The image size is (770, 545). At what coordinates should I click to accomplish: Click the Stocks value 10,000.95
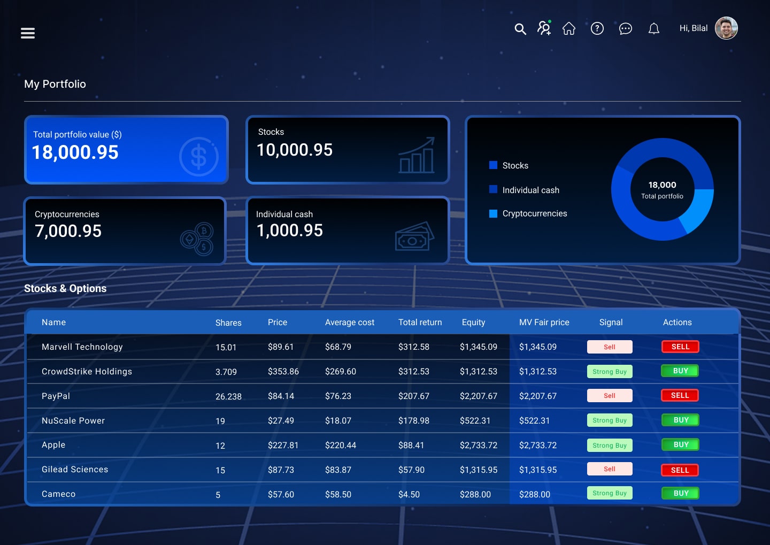coord(295,150)
